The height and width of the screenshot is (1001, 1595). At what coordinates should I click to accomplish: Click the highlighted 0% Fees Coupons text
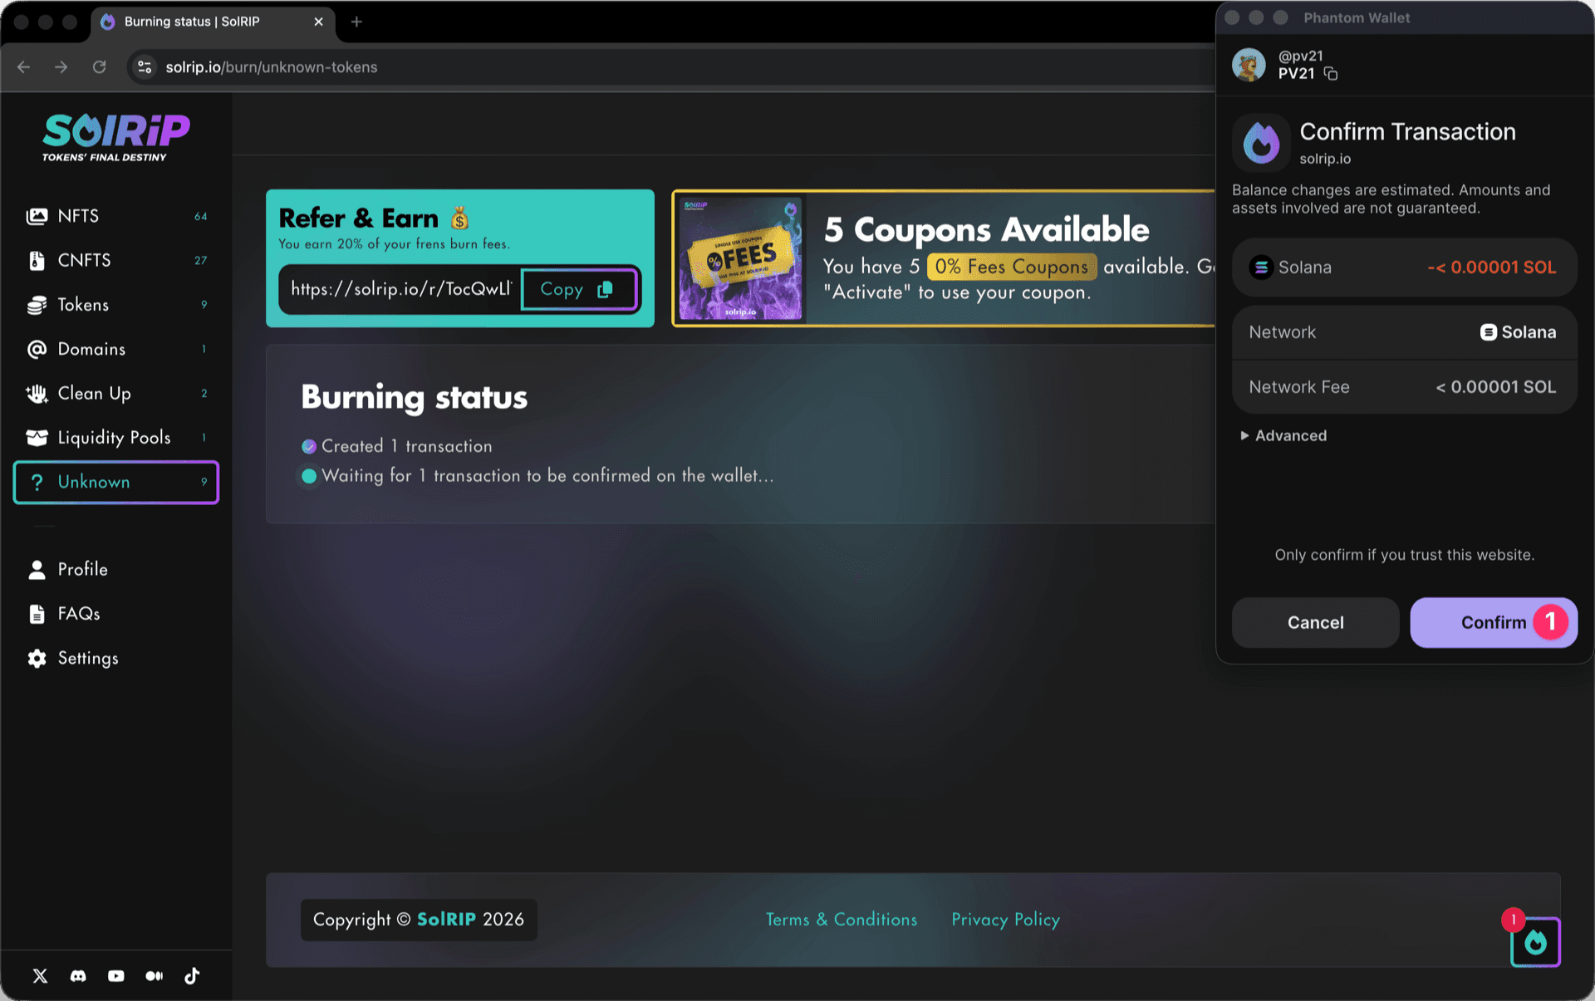[x=1012, y=267]
